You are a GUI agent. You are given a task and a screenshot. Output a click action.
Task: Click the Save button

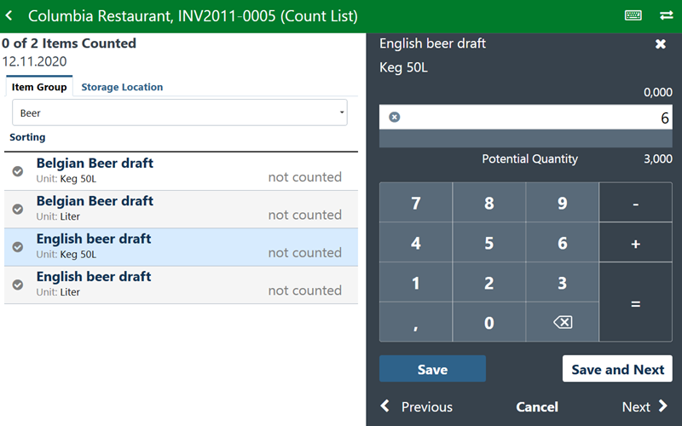(x=432, y=369)
